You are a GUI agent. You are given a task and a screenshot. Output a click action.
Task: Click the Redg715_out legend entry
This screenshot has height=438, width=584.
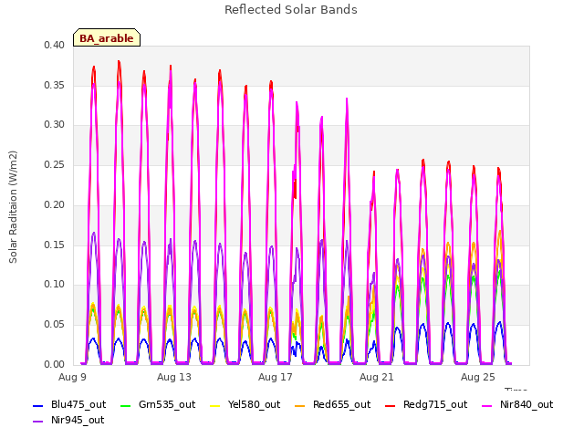(x=426, y=405)
